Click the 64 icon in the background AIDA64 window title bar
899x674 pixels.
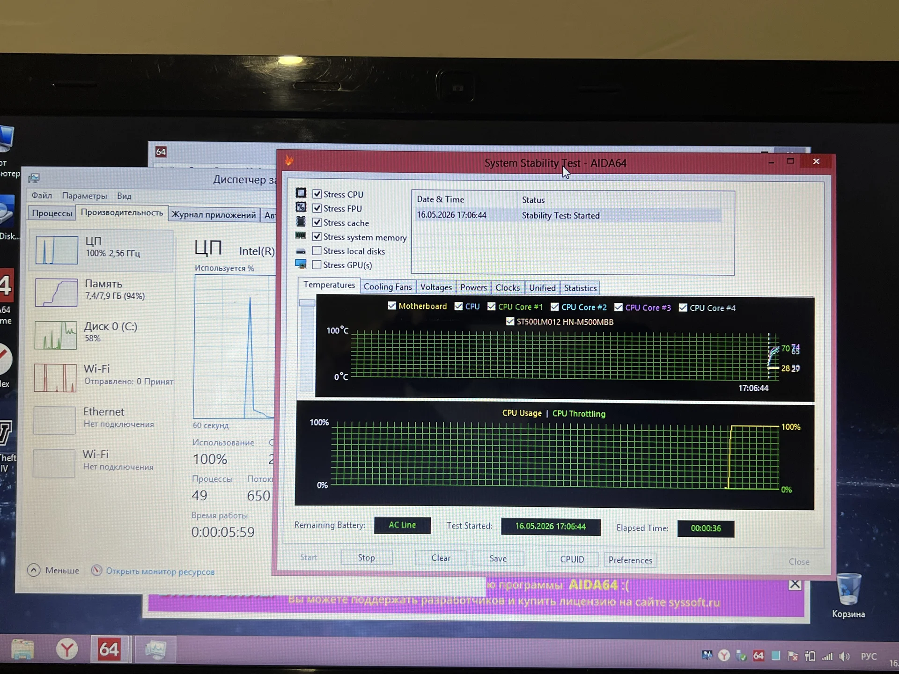161,152
